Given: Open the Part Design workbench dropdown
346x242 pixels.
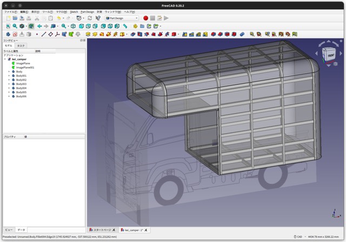Looking at the screenshot, I should 122,18.
